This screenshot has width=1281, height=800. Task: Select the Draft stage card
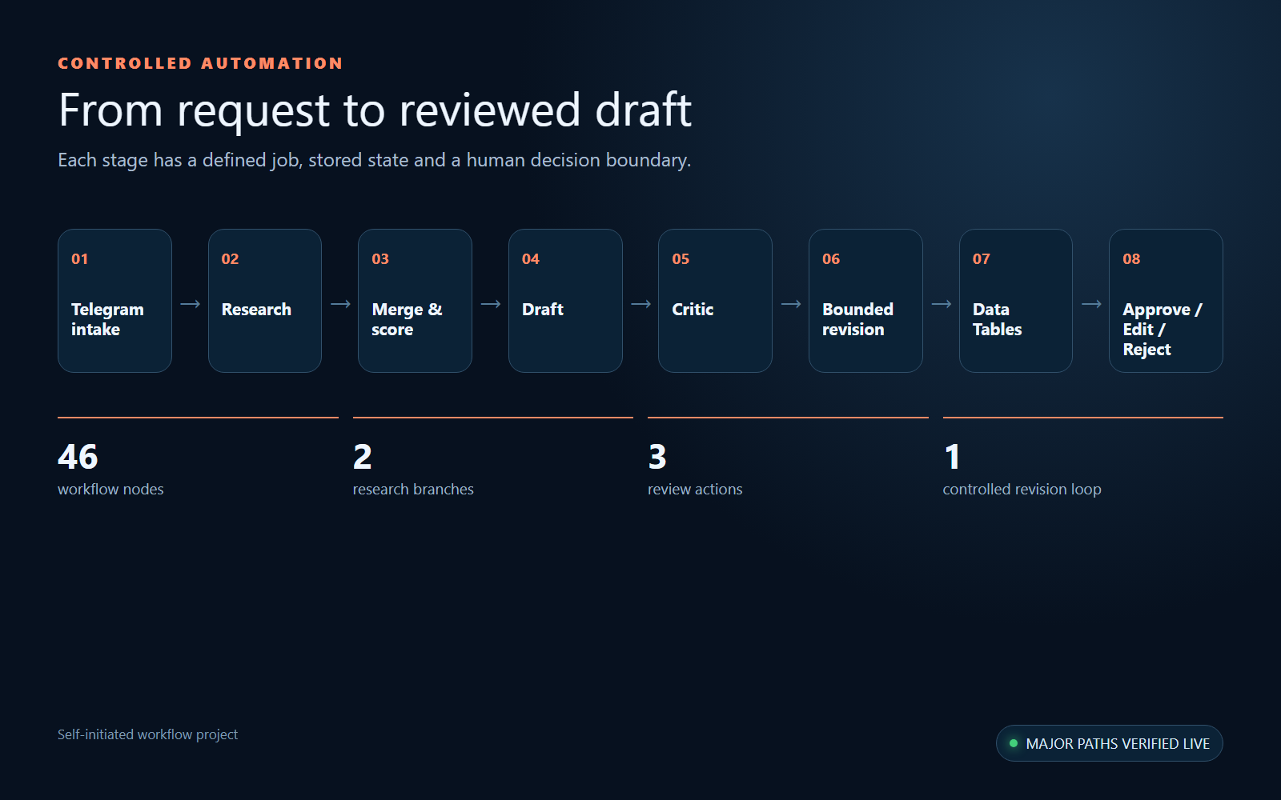coord(565,301)
